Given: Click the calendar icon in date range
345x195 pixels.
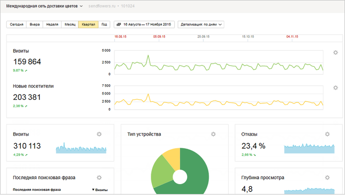Looking at the screenshot, I should tap(119, 25).
